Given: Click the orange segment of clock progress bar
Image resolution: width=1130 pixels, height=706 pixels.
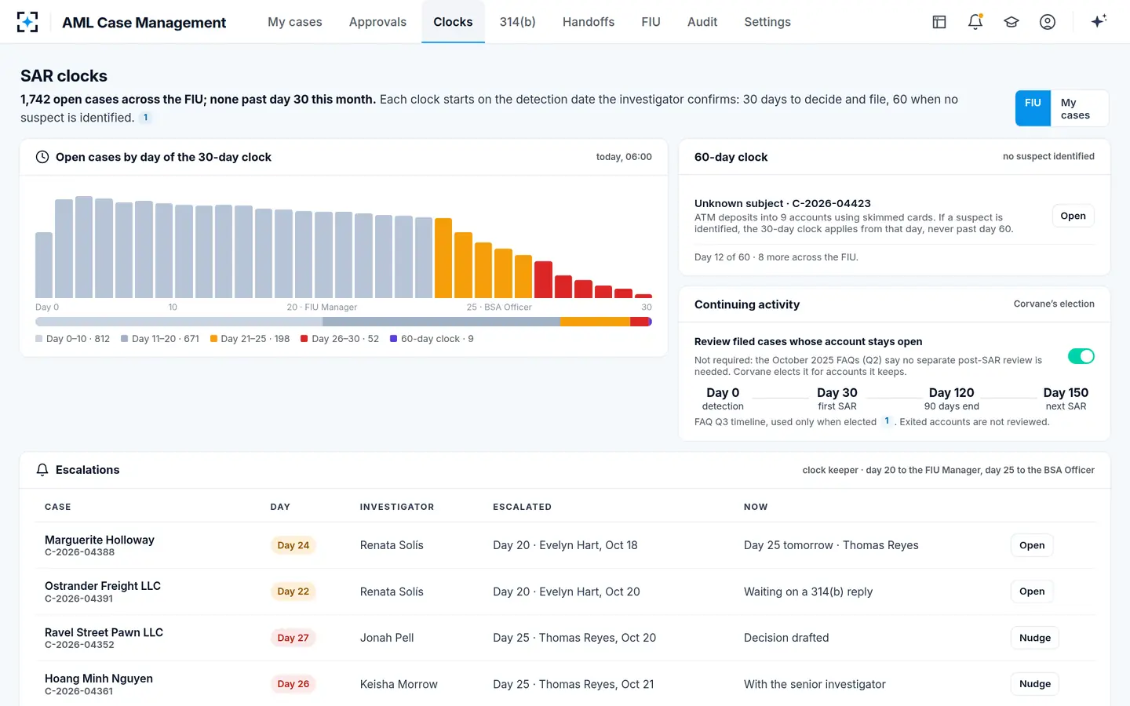Looking at the screenshot, I should click(x=595, y=322).
